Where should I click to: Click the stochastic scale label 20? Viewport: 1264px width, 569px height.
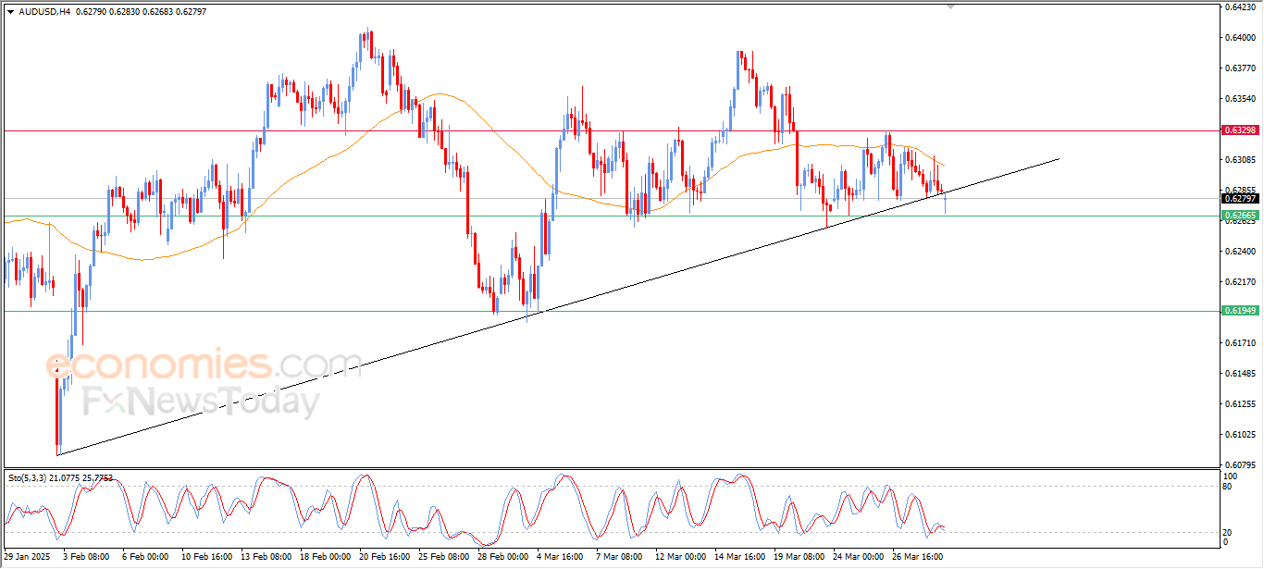(1229, 532)
